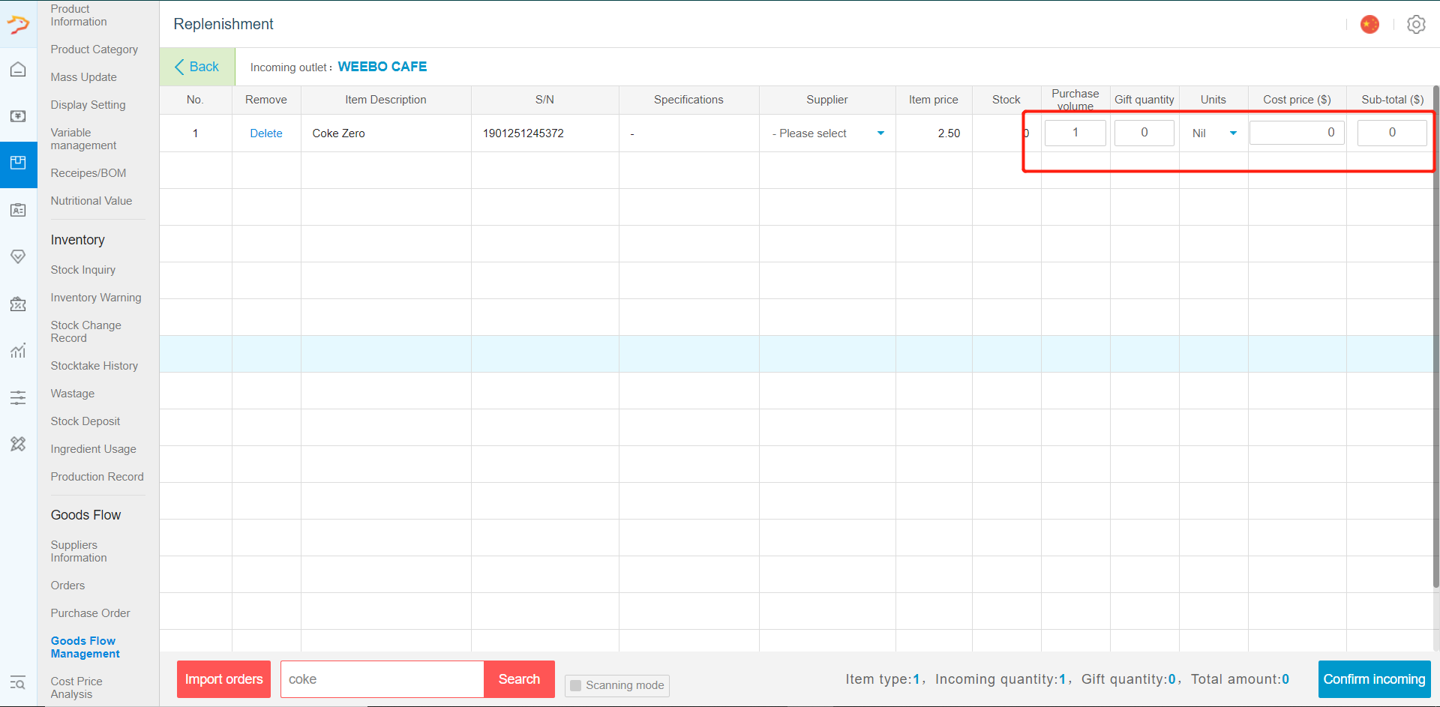This screenshot has width=1440, height=707.
Task: Click the Sub-total input for Coke Zero
Action: tap(1392, 133)
